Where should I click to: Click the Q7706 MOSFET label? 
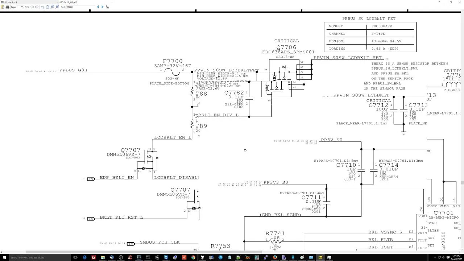[286, 47]
